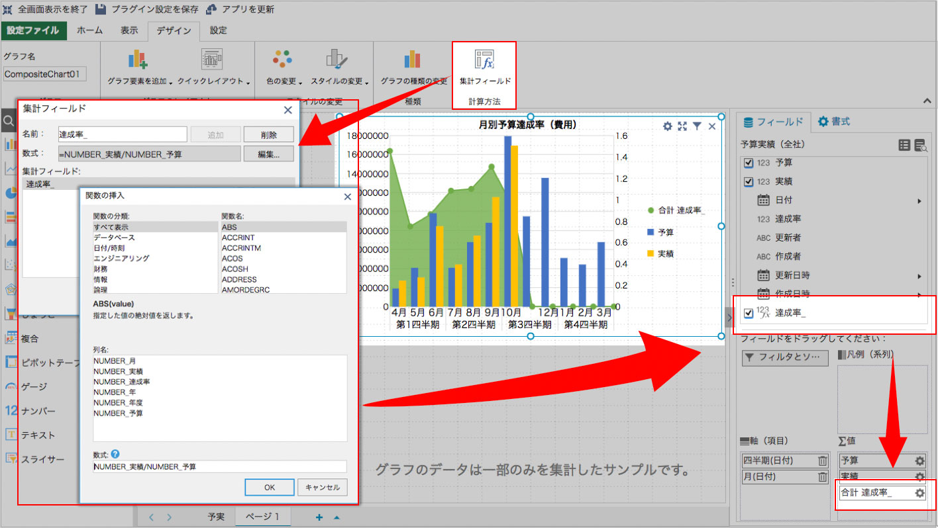Open gear settings for 合計 達成率_ value
The width and height of the screenshot is (938, 528).
(919, 493)
